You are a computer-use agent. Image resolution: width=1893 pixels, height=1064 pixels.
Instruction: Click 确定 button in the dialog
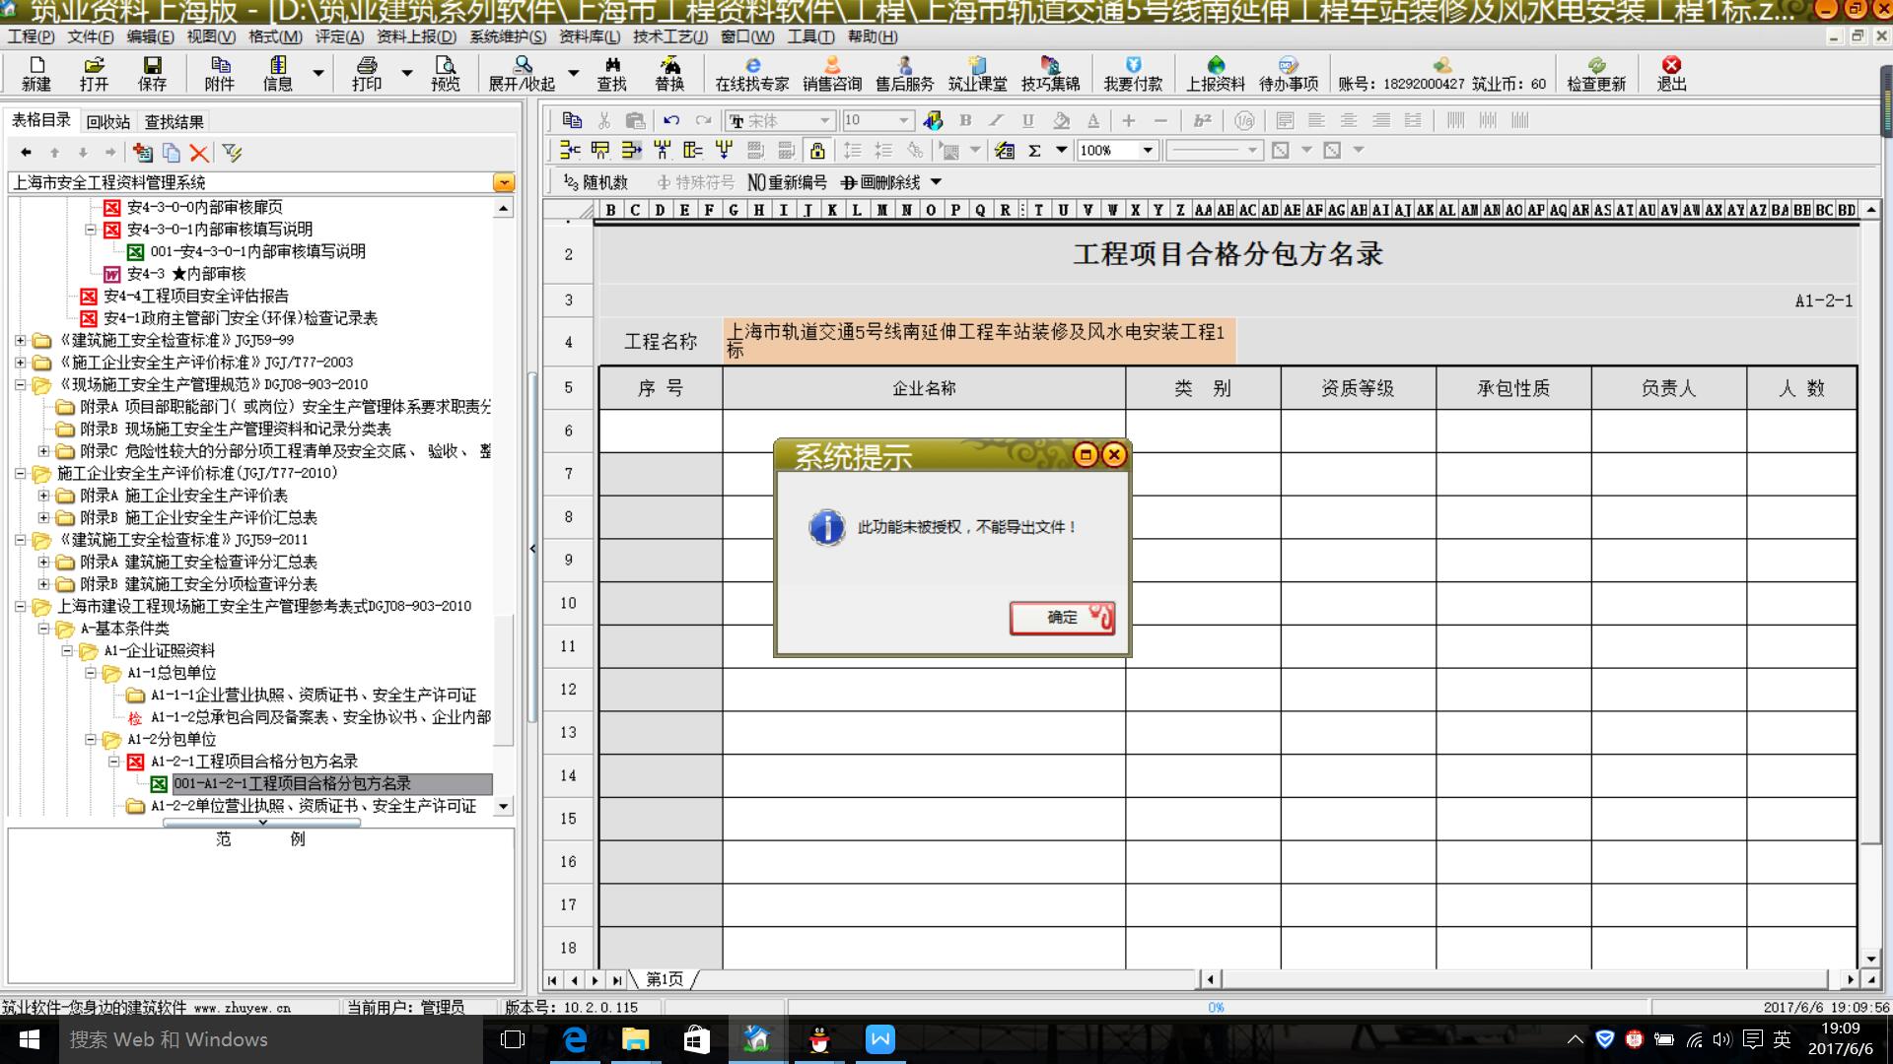tap(1062, 618)
